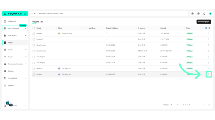Click the floating chat widget with badge 19
215x120 pixels.
coord(8,103)
